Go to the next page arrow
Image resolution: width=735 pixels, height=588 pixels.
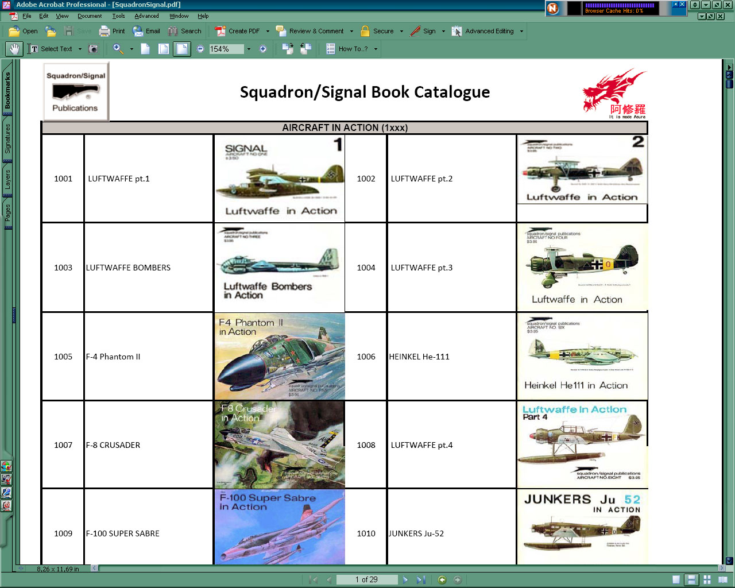pos(405,580)
